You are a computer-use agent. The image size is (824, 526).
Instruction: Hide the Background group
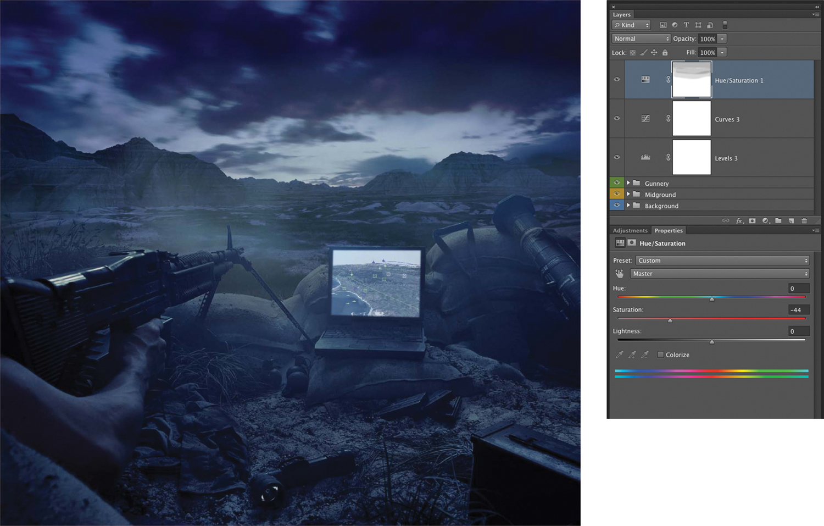point(617,206)
